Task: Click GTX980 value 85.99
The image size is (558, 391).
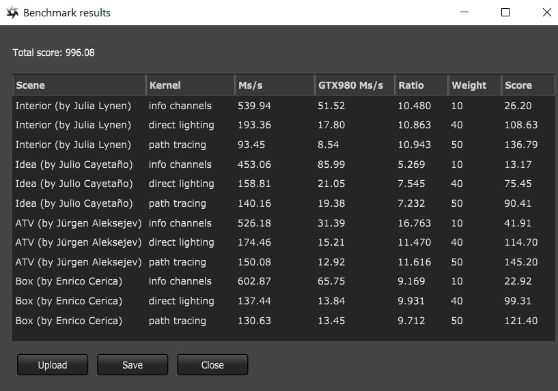Action: (331, 164)
